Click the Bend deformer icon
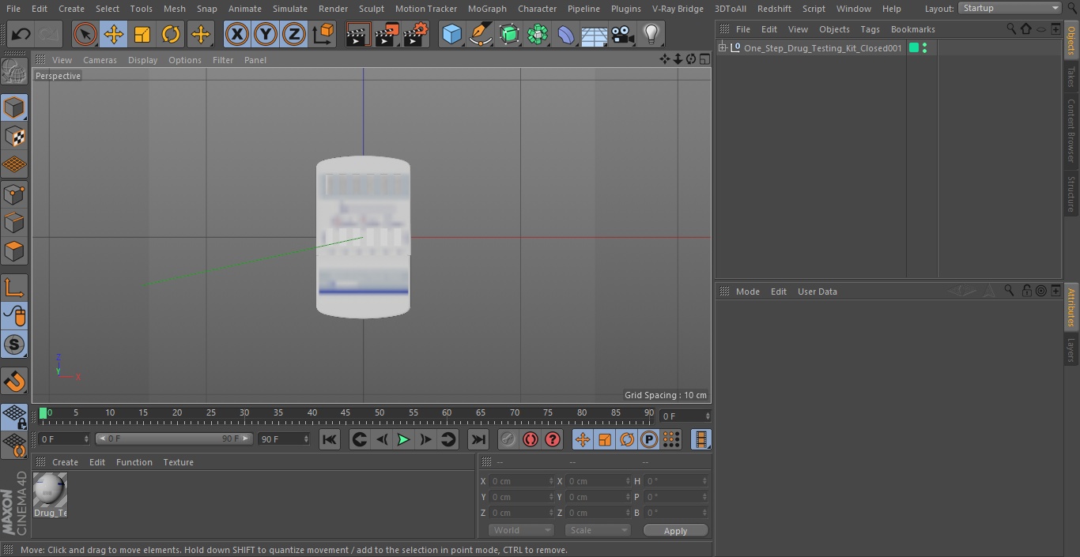This screenshot has height=557, width=1080. click(566, 34)
